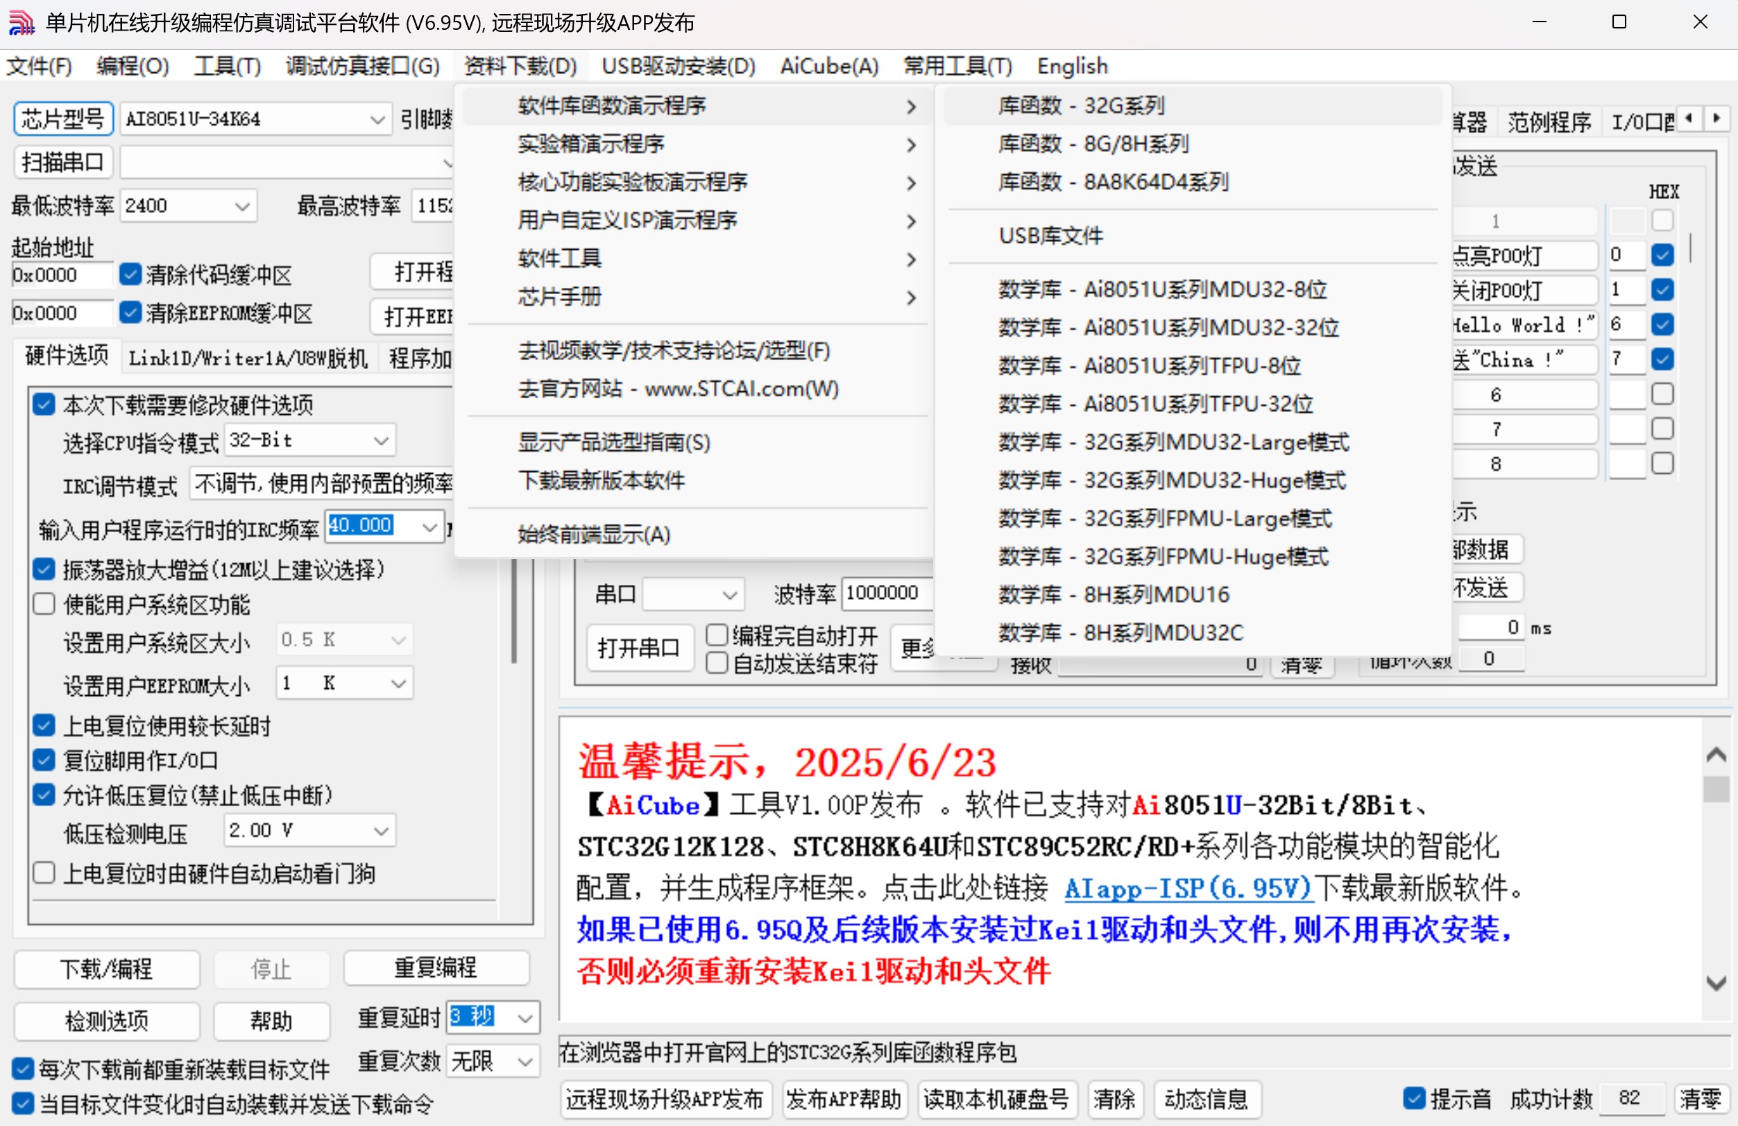1738x1126 pixels.
Task: Click down arrow of the message pane scrollbar
Action: (x=1715, y=983)
